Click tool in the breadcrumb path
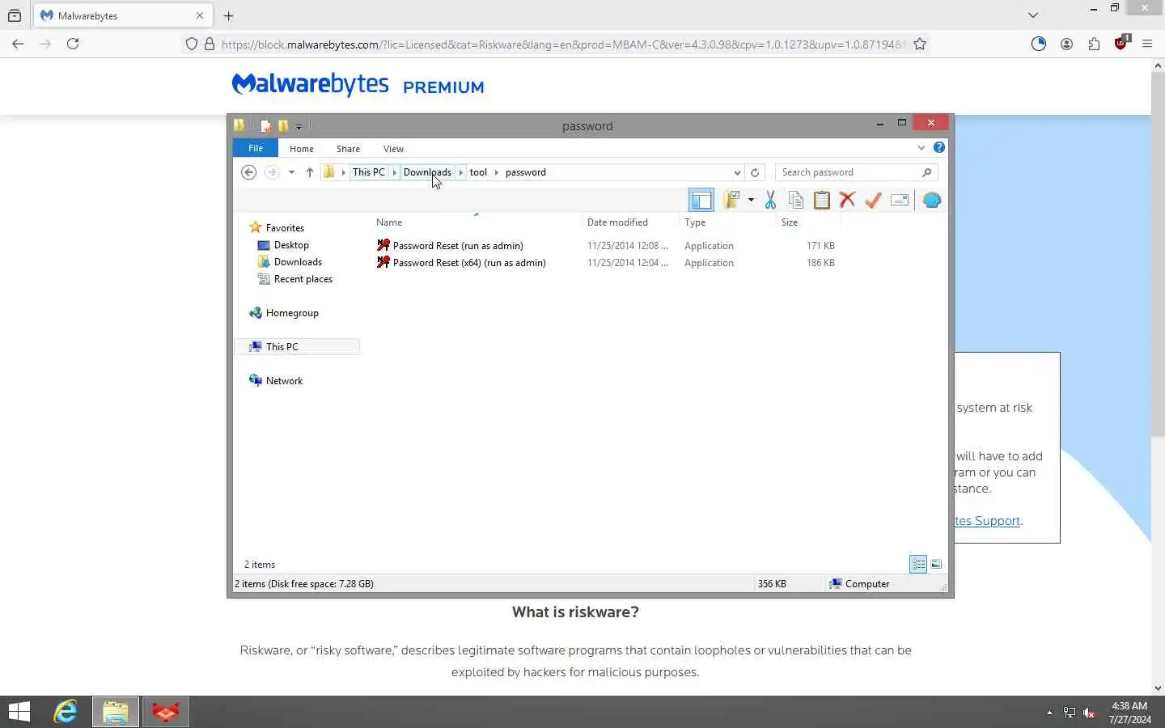 coord(479,172)
